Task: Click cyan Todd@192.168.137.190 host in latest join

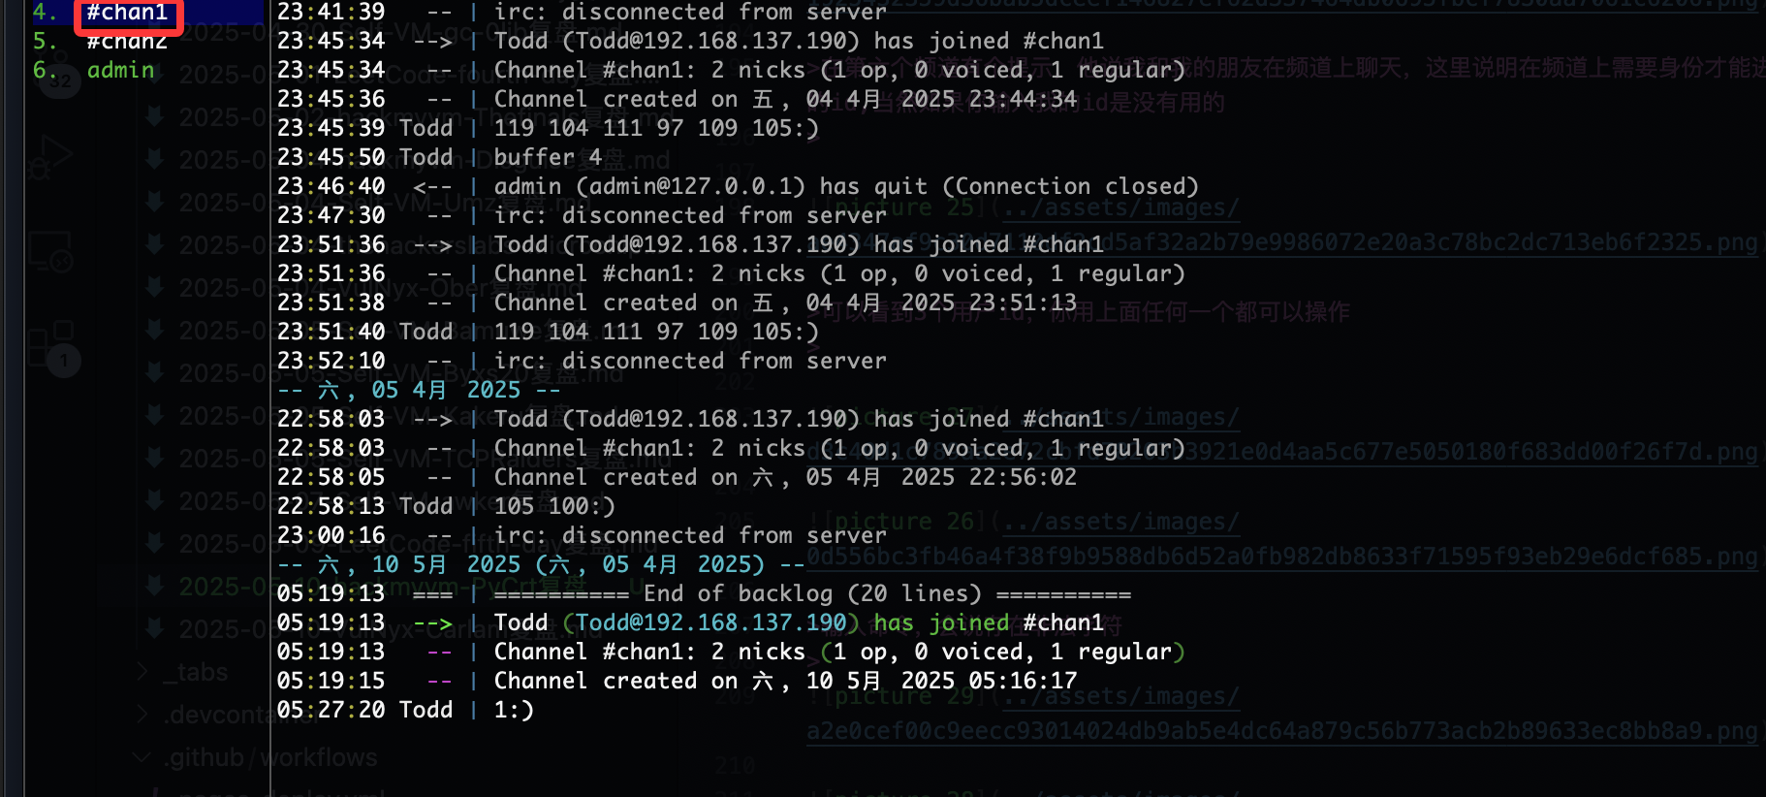Action: point(711,622)
